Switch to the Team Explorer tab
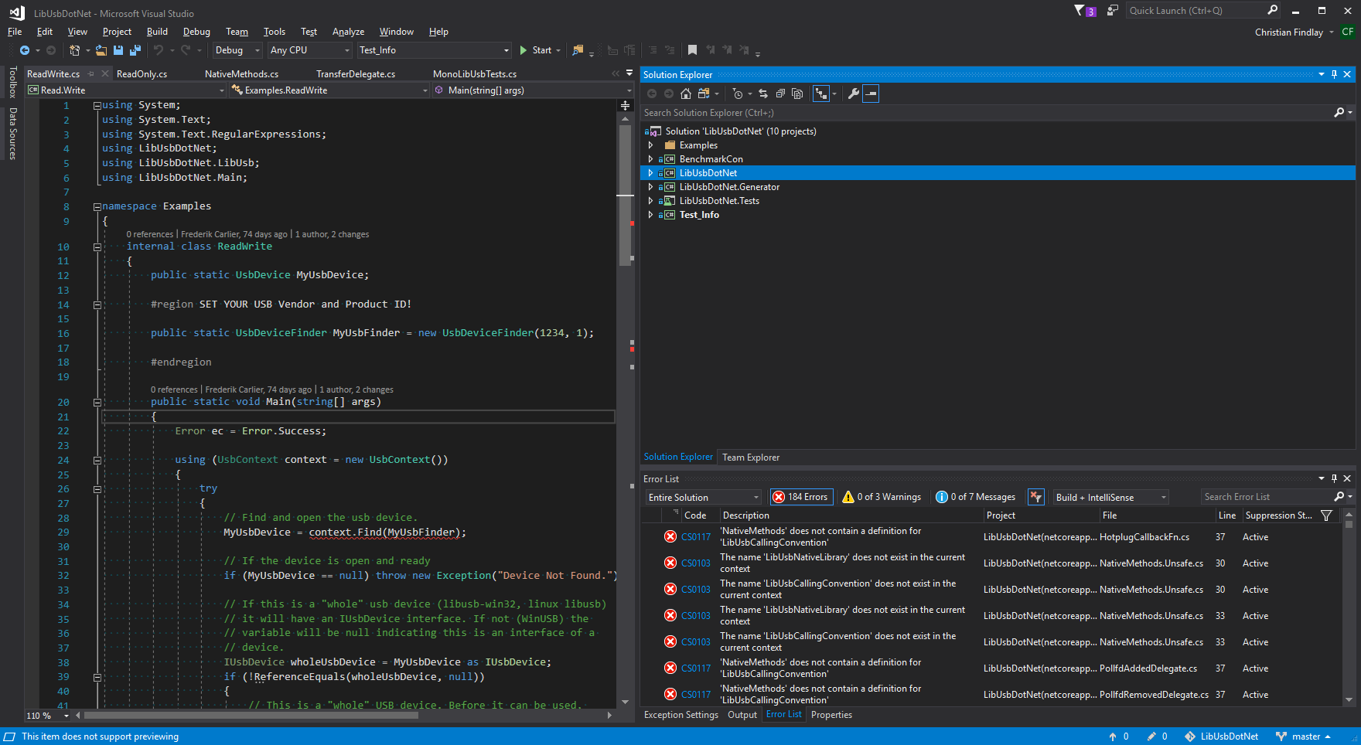This screenshot has width=1361, height=745. (751, 458)
